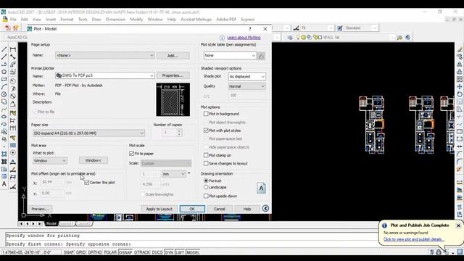This screenshot has width=464, height=261.
Task: Open the plot style table dropdown
Action: click(x=230, y=56)
